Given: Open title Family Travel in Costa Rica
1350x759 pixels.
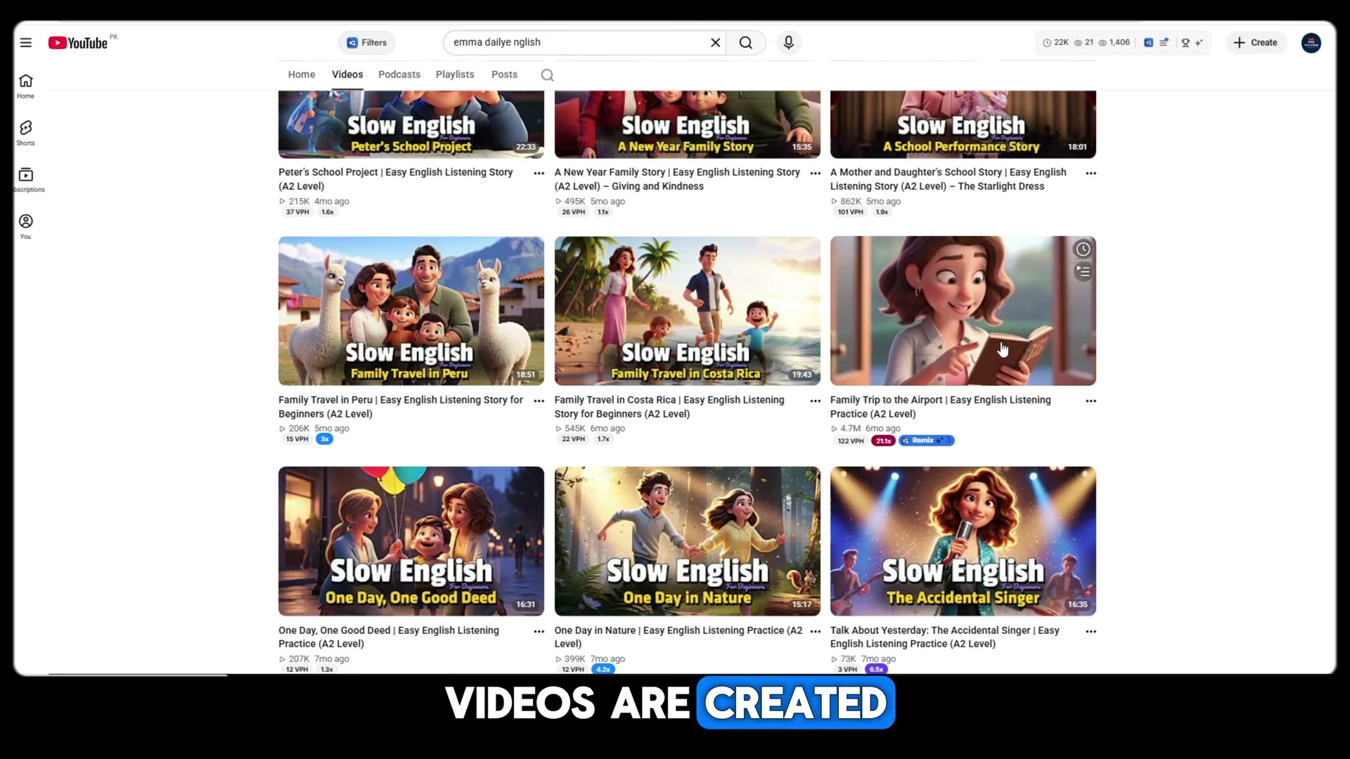Looking at the screenshot, I should 669,407.
